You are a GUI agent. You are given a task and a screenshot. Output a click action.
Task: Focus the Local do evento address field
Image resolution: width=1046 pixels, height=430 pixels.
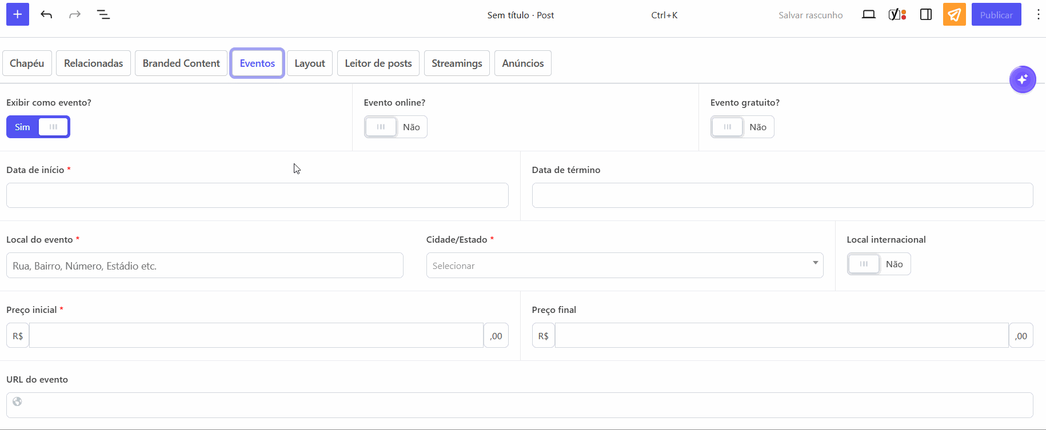click(205, 266)
